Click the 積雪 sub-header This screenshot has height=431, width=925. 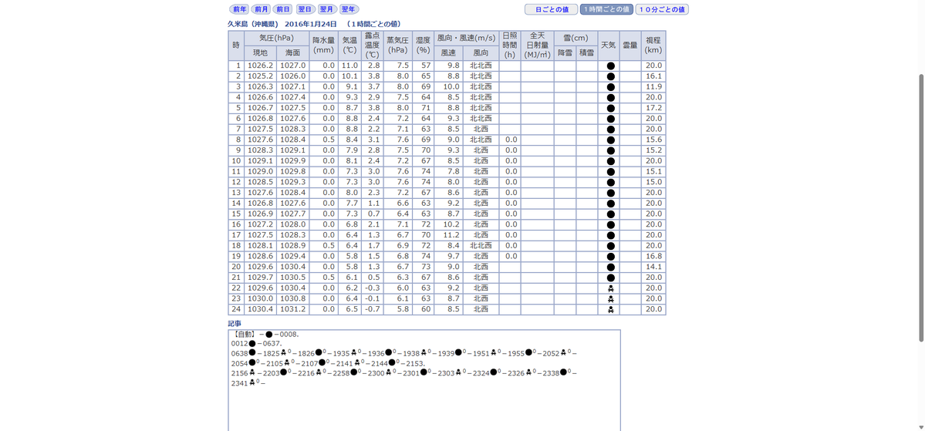tap(586, 53)
